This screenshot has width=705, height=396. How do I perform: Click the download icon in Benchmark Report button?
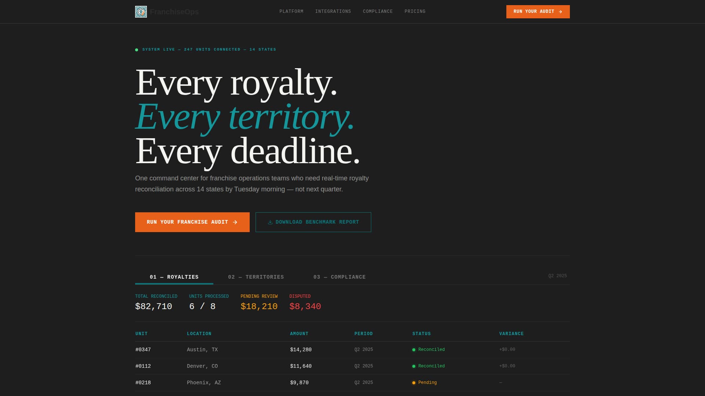(270, 222)
